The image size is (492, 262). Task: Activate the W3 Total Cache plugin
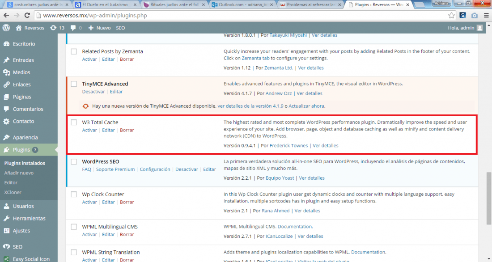point(89,130)
